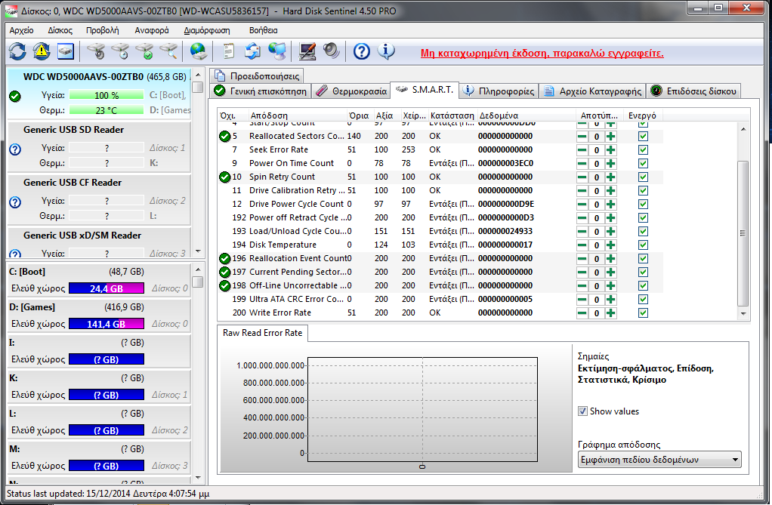The width and height of the screenshot is (772, 505).
Task: Click the disk with green checkmark toolbar icon
Action: click(144, 51)
